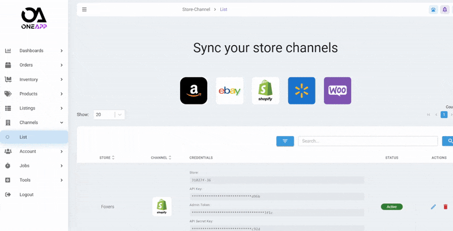Click the Listings grid icon in sidebar

(x=8, y=108)
